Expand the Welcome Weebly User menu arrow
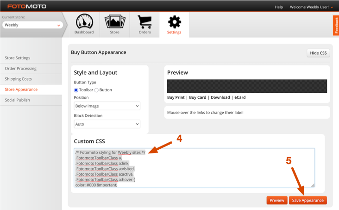This screenshot has height=210, width=339. (x=332, y=7)
